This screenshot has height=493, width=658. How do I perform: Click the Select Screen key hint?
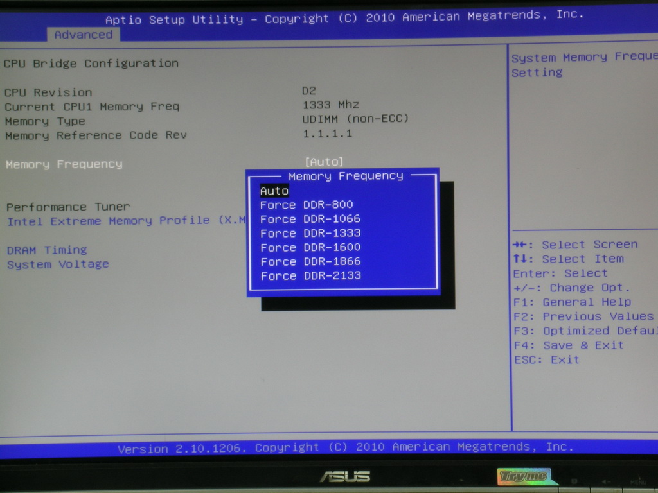pos(575,245)
